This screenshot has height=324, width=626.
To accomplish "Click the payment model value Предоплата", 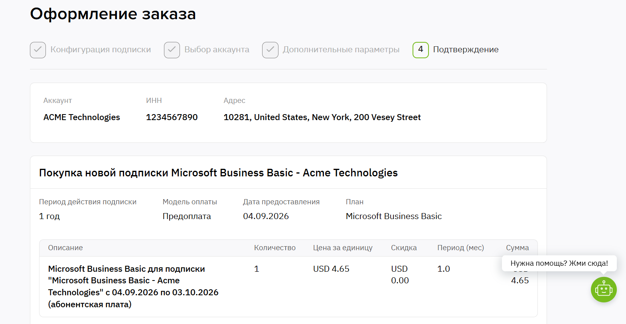I will pos(187,216).
